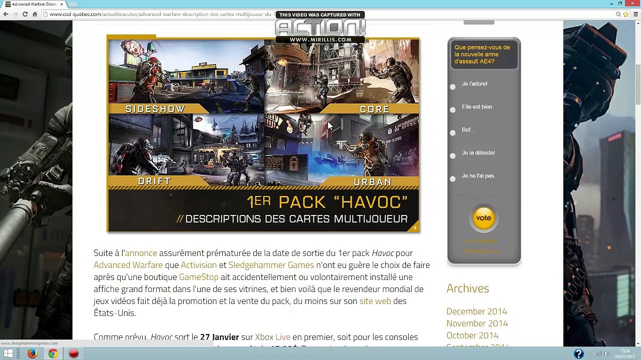Screen dimensions: 641x360
Task: Open the help question-mark tray icon
Action: (578, 354)
